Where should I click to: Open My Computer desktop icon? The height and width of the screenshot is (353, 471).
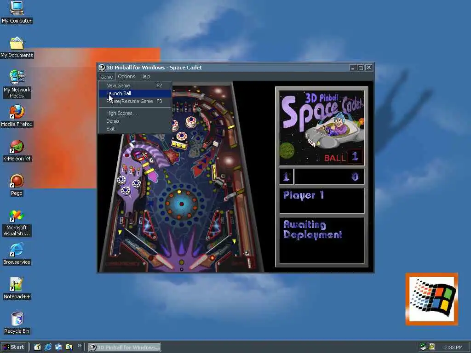(x=17, y=12)
